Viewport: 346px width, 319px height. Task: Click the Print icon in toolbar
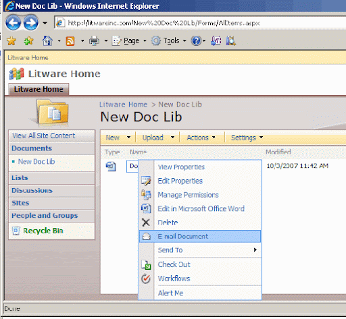click(x=94, y=41)
